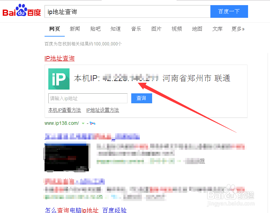Open the IP地址查询 result title link
This screenshot has height=213, width=270.
pyautogui.click(x=60, y=58)
